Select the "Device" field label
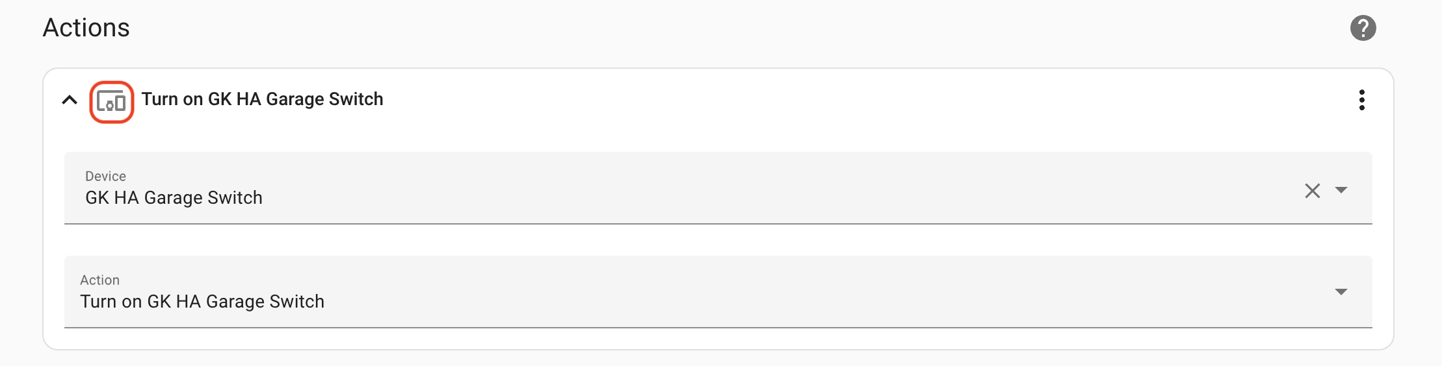 [105, 176]
